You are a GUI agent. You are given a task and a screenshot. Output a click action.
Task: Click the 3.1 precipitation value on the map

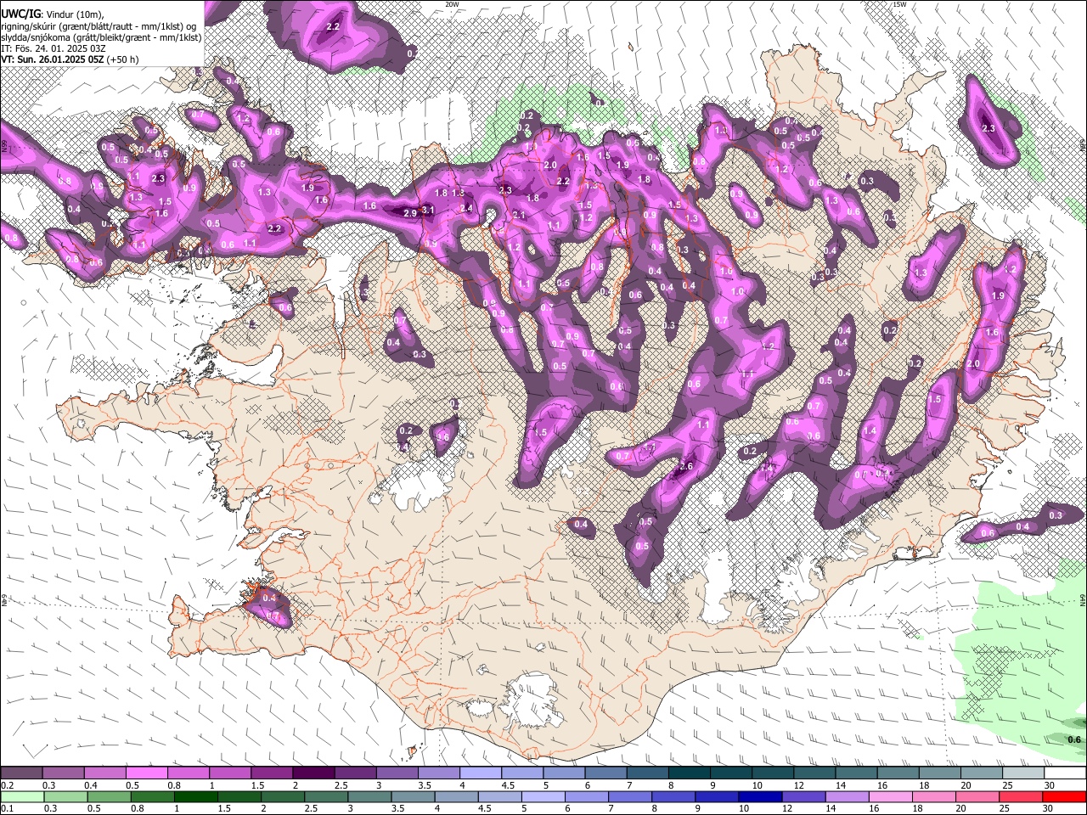428,211
